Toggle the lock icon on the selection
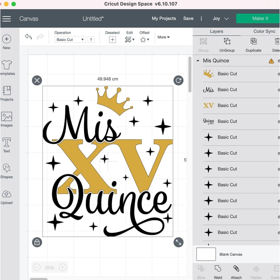The width and height of the screenshot is (280, 280). pyautogui.click(x=37, y=242)
